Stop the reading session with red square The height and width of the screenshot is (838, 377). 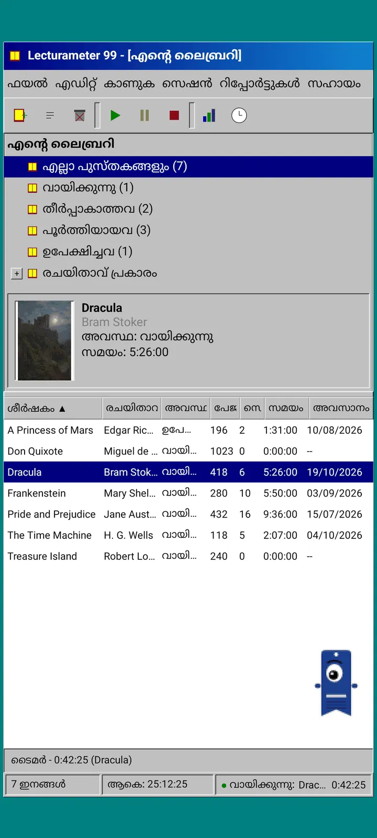(174, 115)
